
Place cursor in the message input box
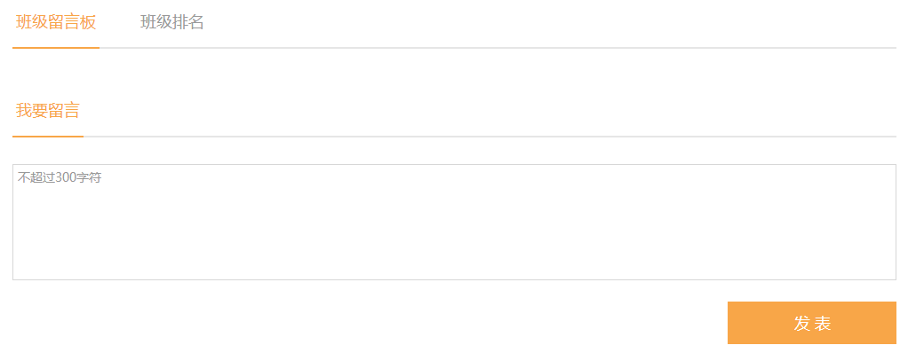tap(455, 223)
